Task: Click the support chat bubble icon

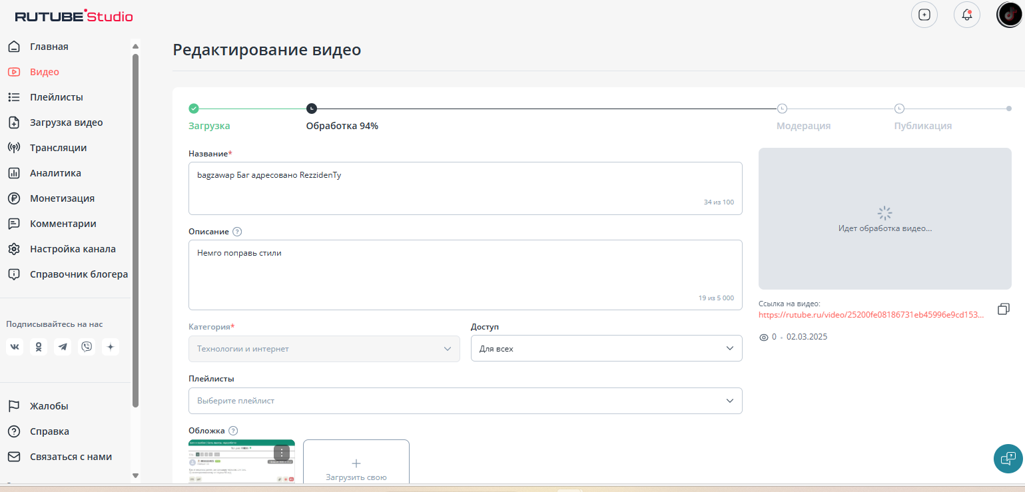Action: (x=1008, y=458)
